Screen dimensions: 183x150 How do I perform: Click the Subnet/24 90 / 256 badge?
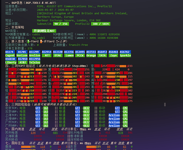pos(61,24)
